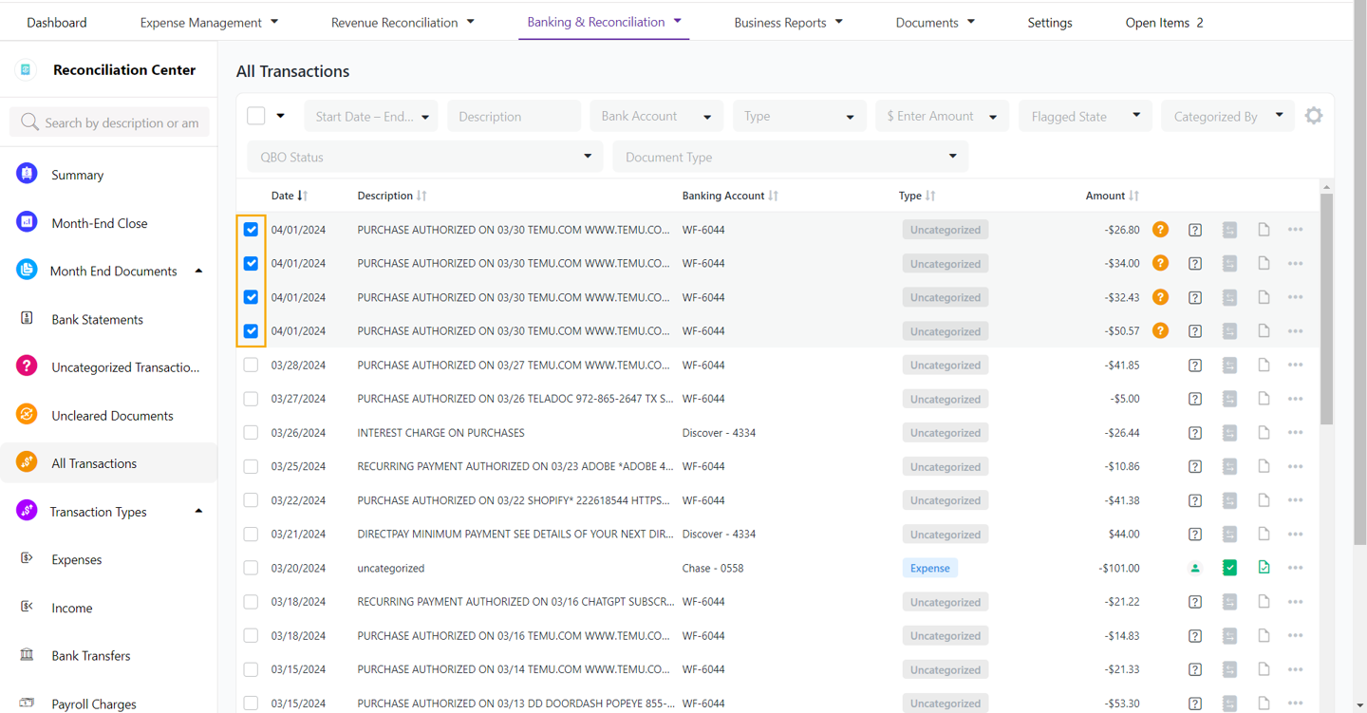1367x713 pixels.
Task: Check the INTEREST CHARGE ON PURCHASES row checkbox
Action: pos(251,433)
